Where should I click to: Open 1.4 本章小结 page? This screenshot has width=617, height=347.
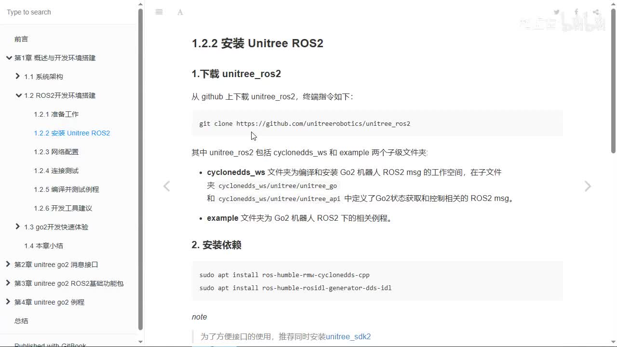[x=44, y=246]
